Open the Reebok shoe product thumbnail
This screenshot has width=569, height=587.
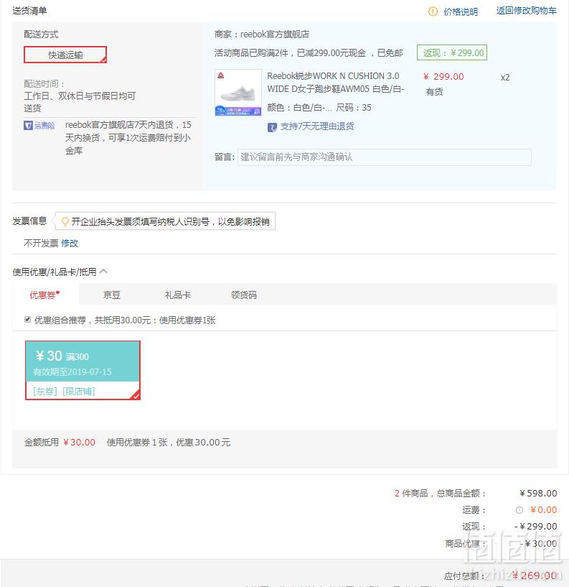pyautogui.click(x=238, y=93)
